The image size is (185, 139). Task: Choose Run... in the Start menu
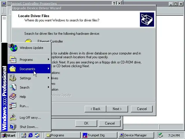coord(29,106)
